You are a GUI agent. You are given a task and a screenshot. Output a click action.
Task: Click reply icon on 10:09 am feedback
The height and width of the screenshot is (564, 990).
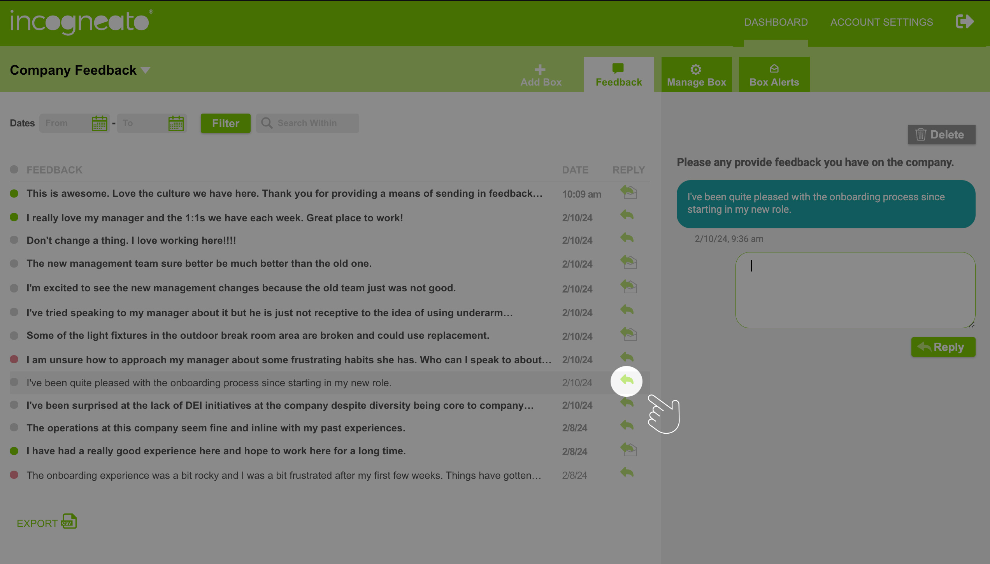[x=628, y=192]
